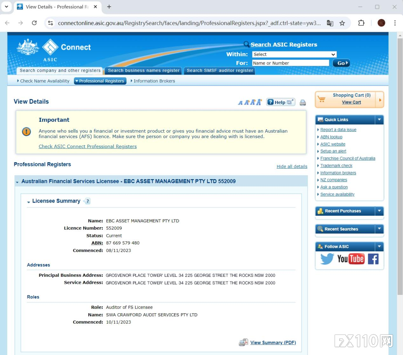Click the Facebook icon under Follow ASIC
This screenshot has width=403, height=355.
click(x=373, y=259)
